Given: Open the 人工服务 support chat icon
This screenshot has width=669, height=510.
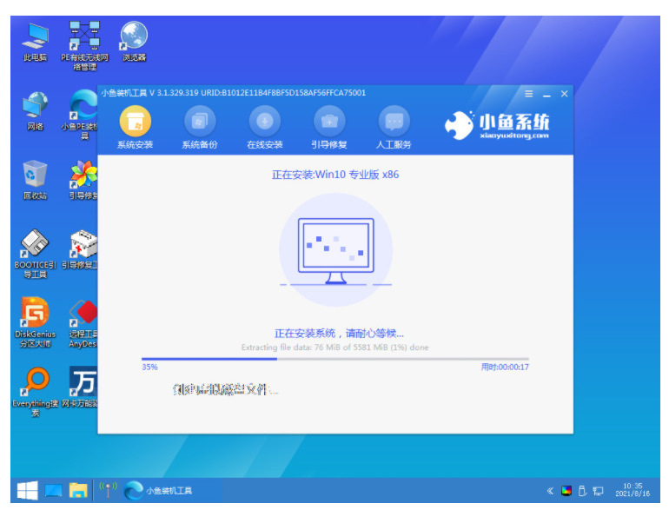Looking at the screenshot, I should [394, 127].
